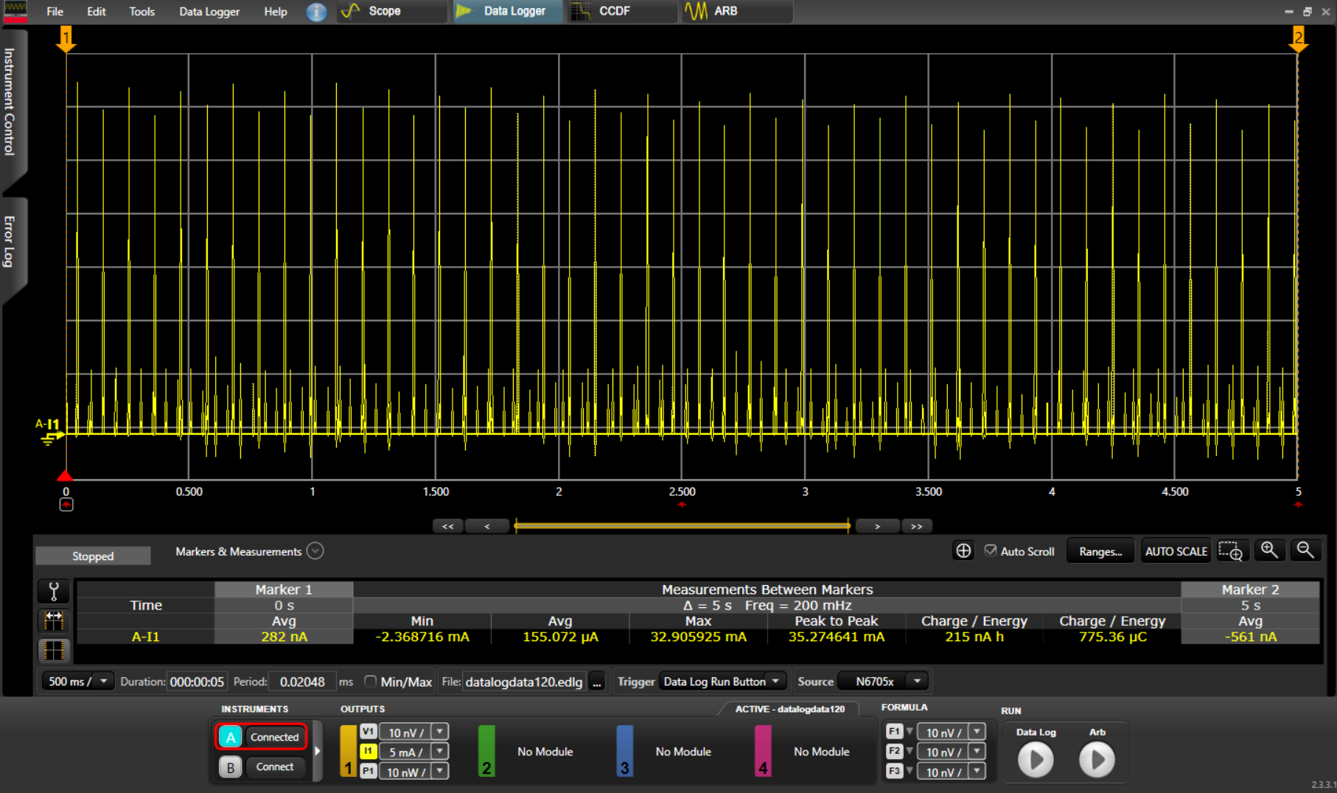Click the ... browse button next to the file name

(x=597, y=682)
